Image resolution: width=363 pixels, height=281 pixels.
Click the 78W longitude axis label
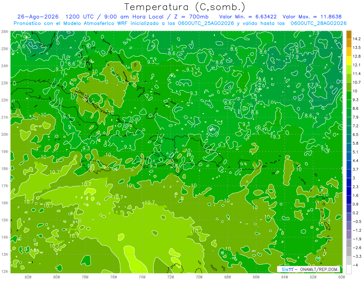85,277
